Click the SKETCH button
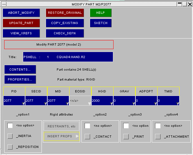Screen dimensions: 193x155 click(x=101, y=23)
